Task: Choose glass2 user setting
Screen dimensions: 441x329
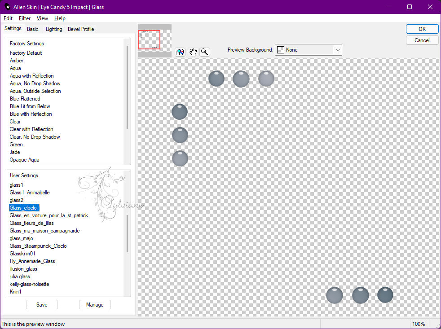Action: [16, 200]
